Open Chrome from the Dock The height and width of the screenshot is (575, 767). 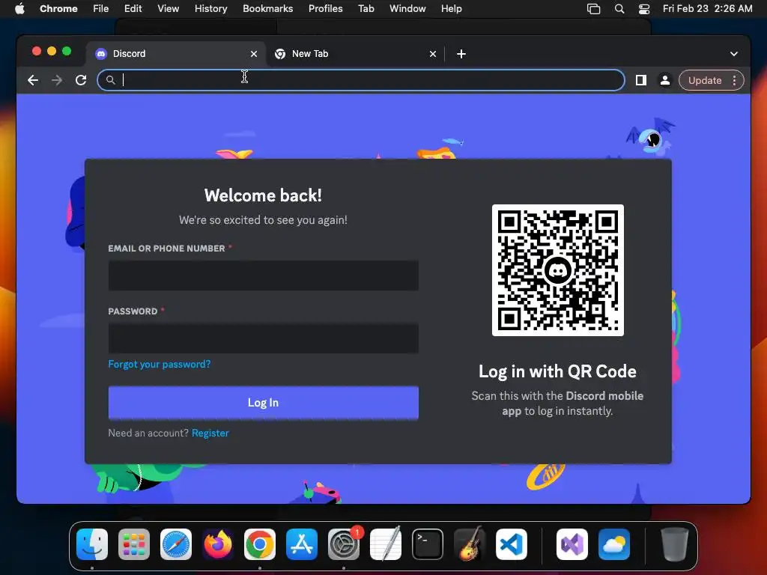tap(260, 544)
